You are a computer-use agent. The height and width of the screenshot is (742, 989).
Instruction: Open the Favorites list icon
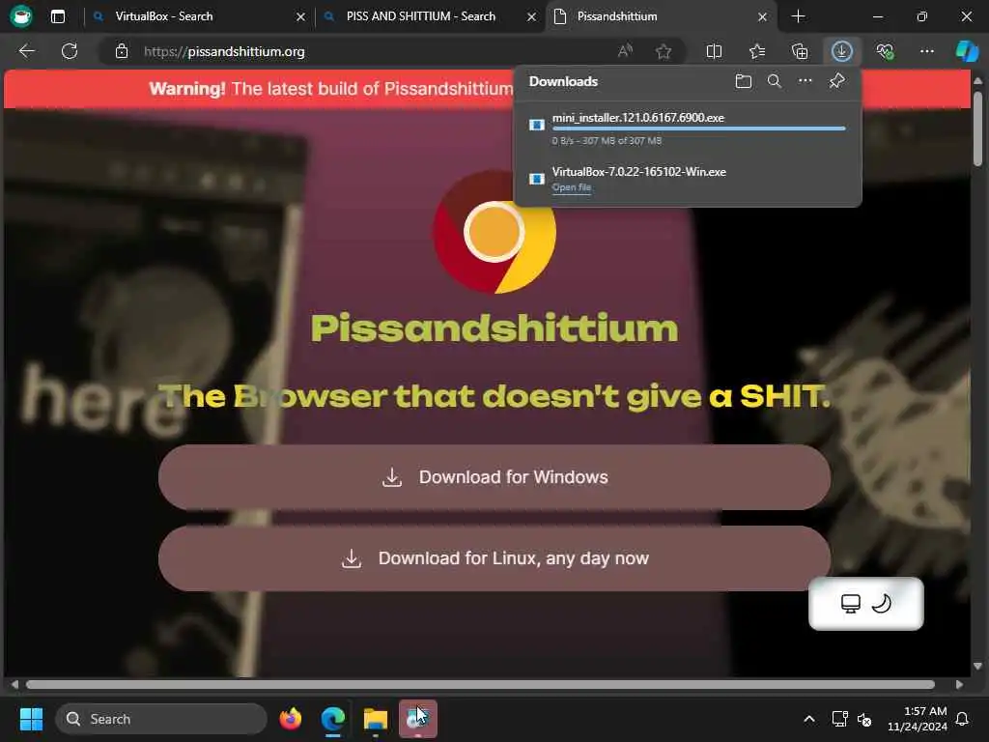click(757, 51)
